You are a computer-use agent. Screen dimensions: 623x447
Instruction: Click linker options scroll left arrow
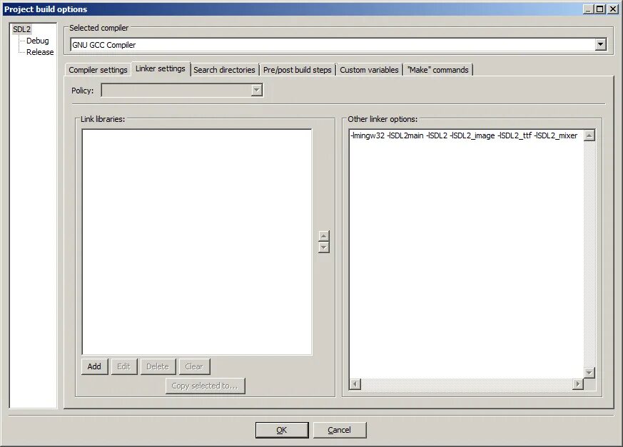[x=355, y=384]
